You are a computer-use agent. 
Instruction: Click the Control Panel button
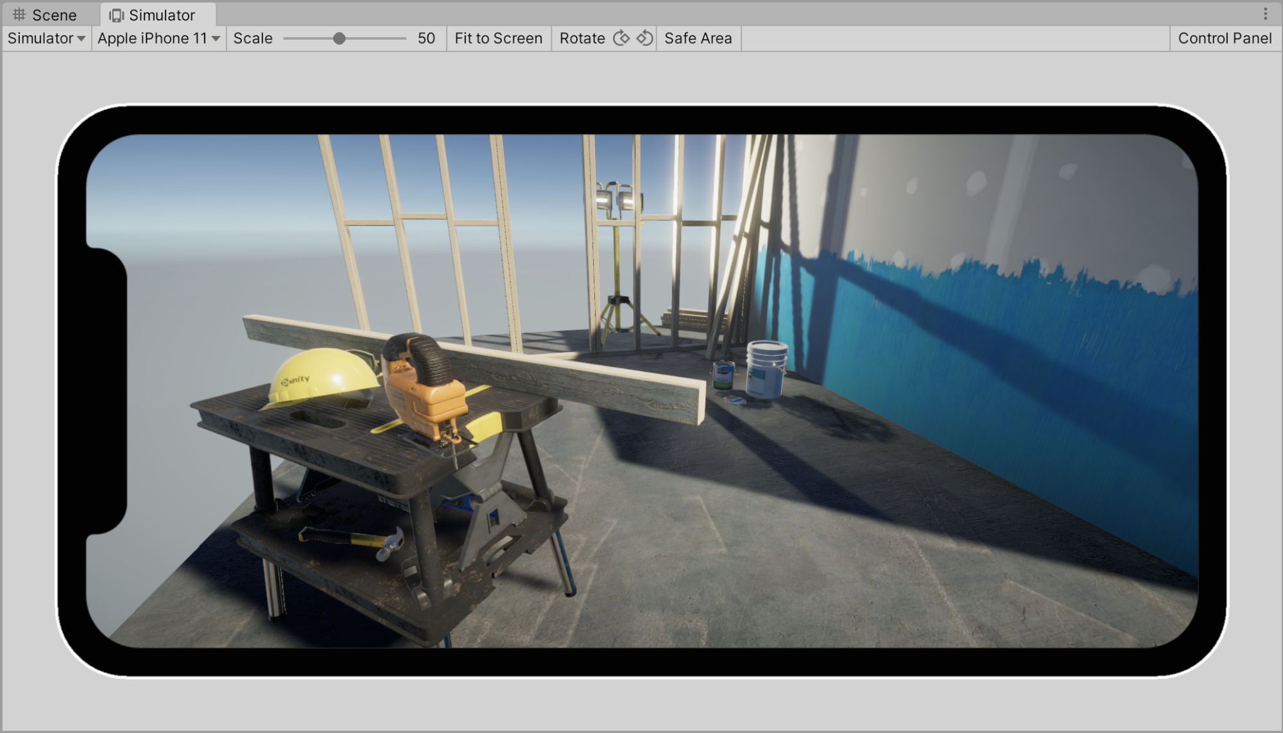point(1225,38)
